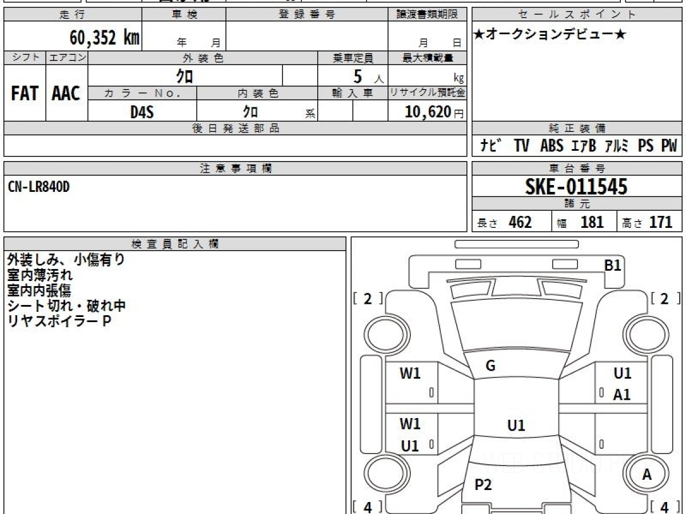Select the D4S color code

click(142, 112)
